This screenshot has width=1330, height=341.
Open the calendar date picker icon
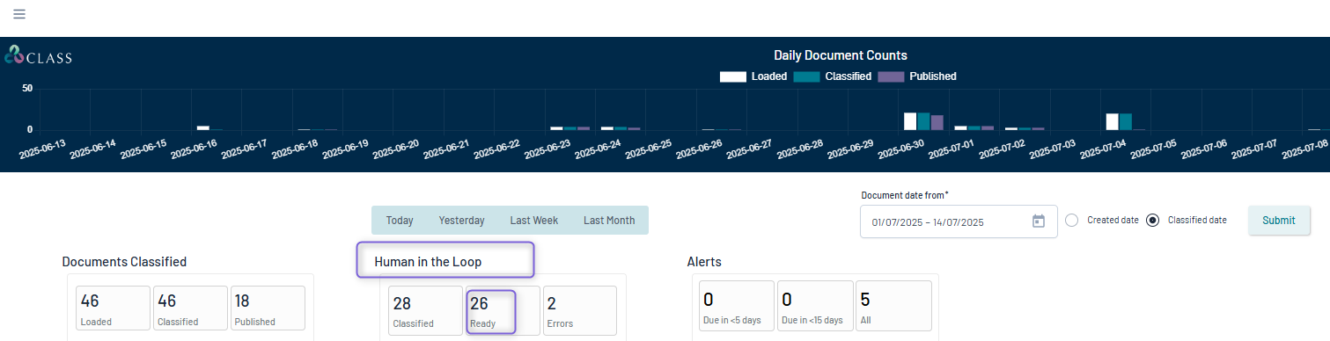point(1038,221)
